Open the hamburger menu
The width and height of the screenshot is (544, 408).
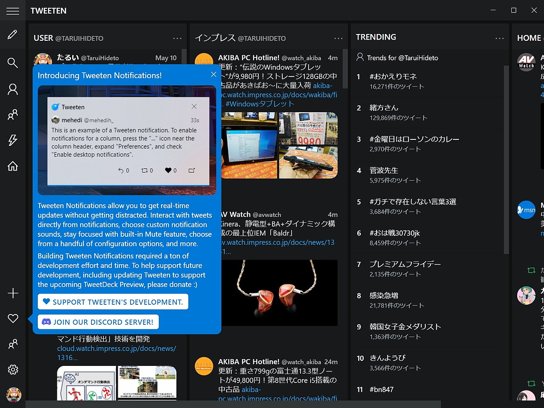click(x=13, y=11)
